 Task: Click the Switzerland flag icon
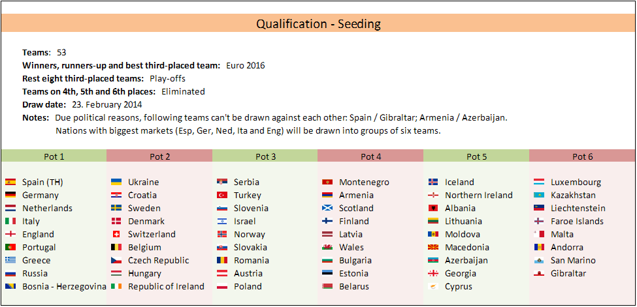[x=116, y=235]
